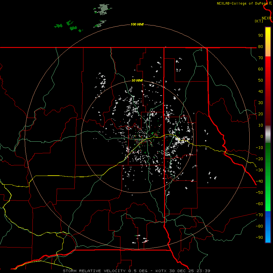273x273 pixels.
Task: Pick the gray zero-velocity color bar segment
Action: coord(268,134)
